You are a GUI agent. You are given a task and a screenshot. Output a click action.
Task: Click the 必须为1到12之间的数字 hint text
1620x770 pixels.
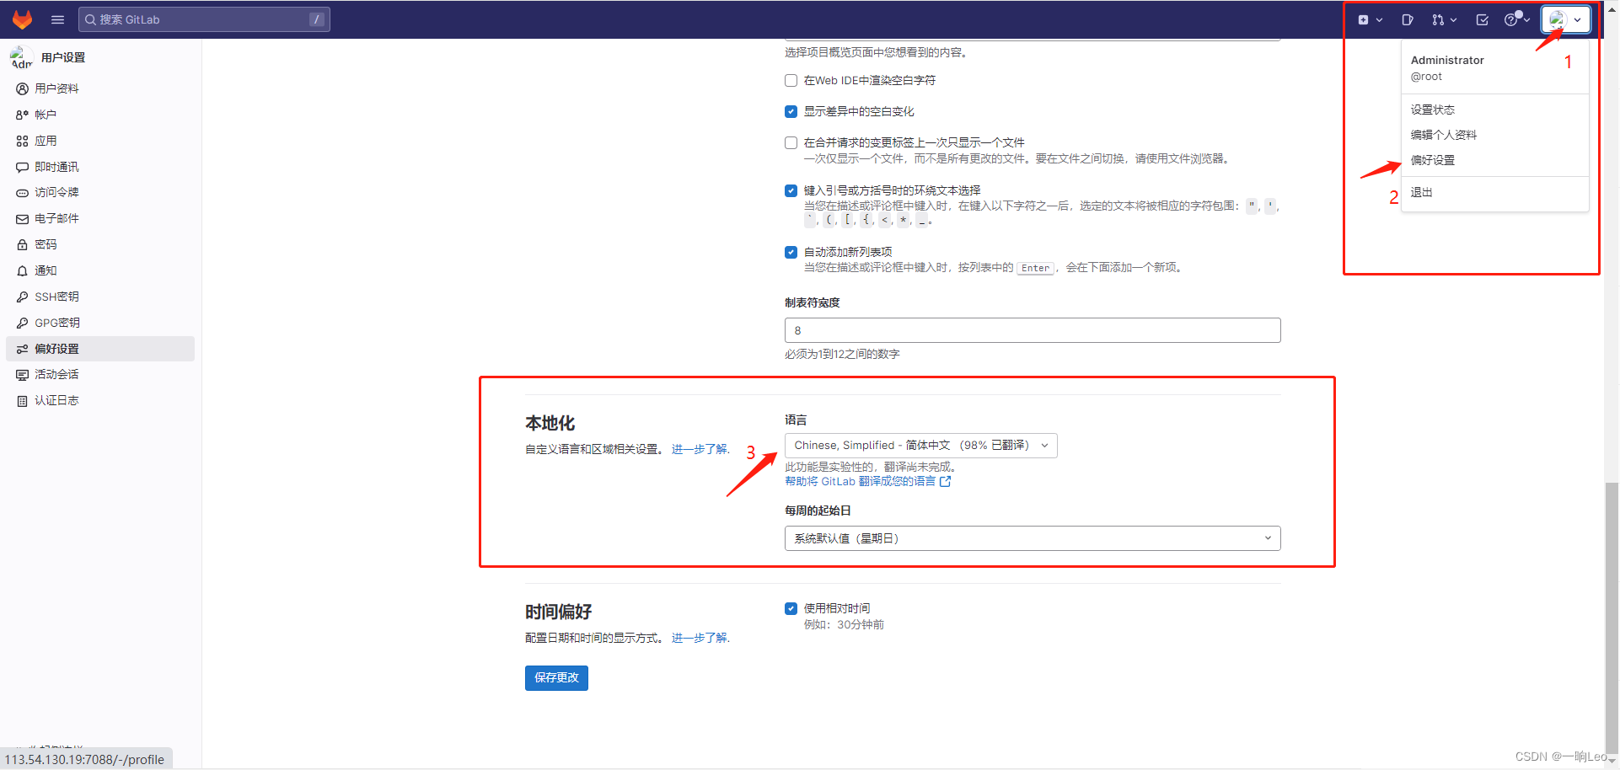point(842,355)
